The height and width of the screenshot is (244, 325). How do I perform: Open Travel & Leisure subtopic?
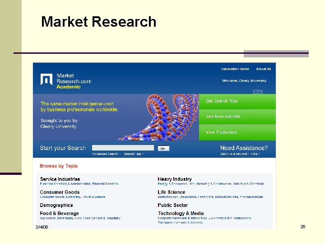94,197
